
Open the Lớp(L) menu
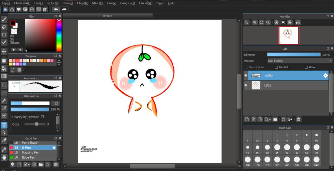click(x=38, y=3)
